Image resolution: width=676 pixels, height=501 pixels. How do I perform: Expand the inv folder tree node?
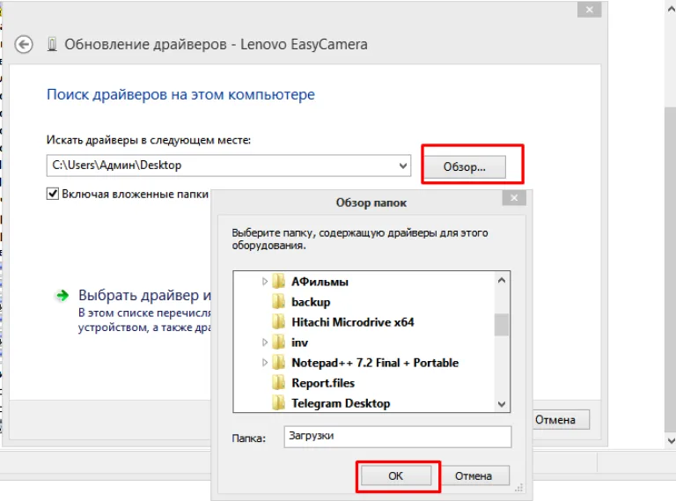click(x=265, y=343)
